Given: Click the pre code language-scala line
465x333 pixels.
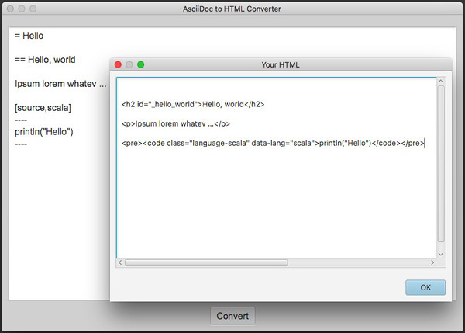Looking at the screenshot, I should pos(273,143).
